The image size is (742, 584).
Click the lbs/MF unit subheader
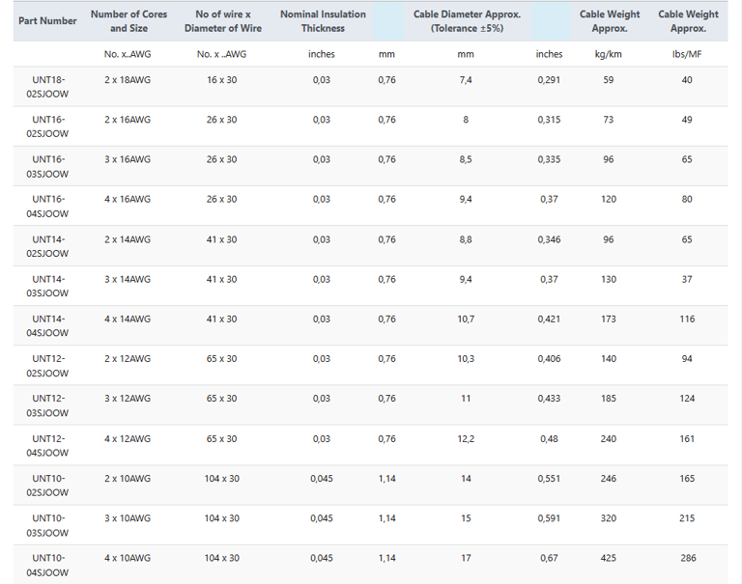click(687, 54)
